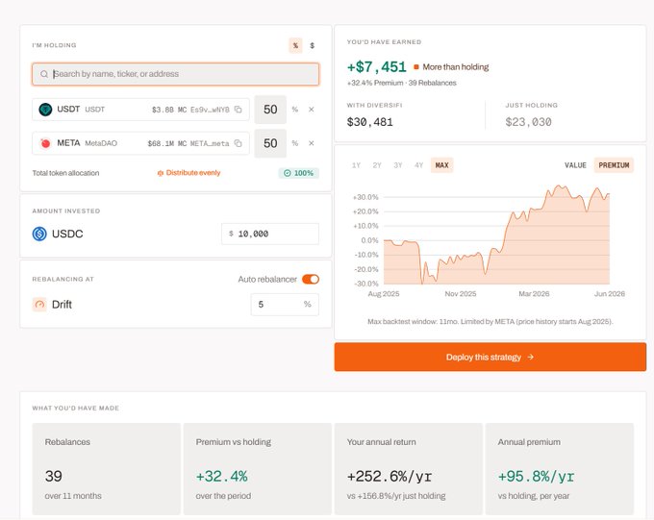Edit the Drift percentage field
This screenshot has height=520, width=654.
click(285, 305)
